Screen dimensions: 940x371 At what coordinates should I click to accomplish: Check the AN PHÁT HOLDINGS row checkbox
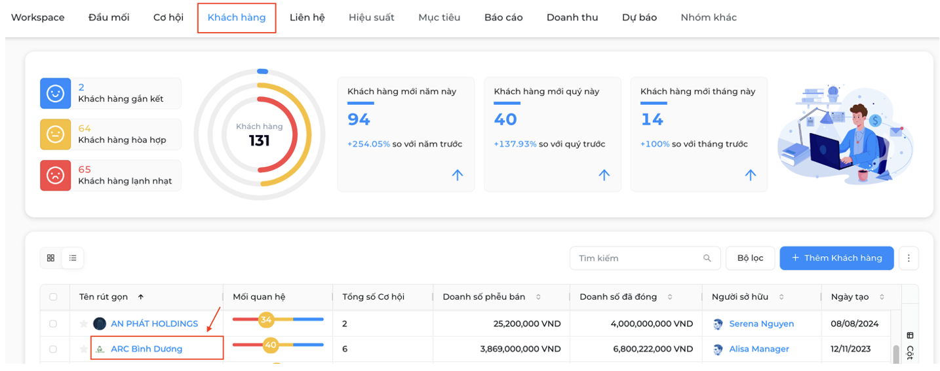[x=53, y=324]
